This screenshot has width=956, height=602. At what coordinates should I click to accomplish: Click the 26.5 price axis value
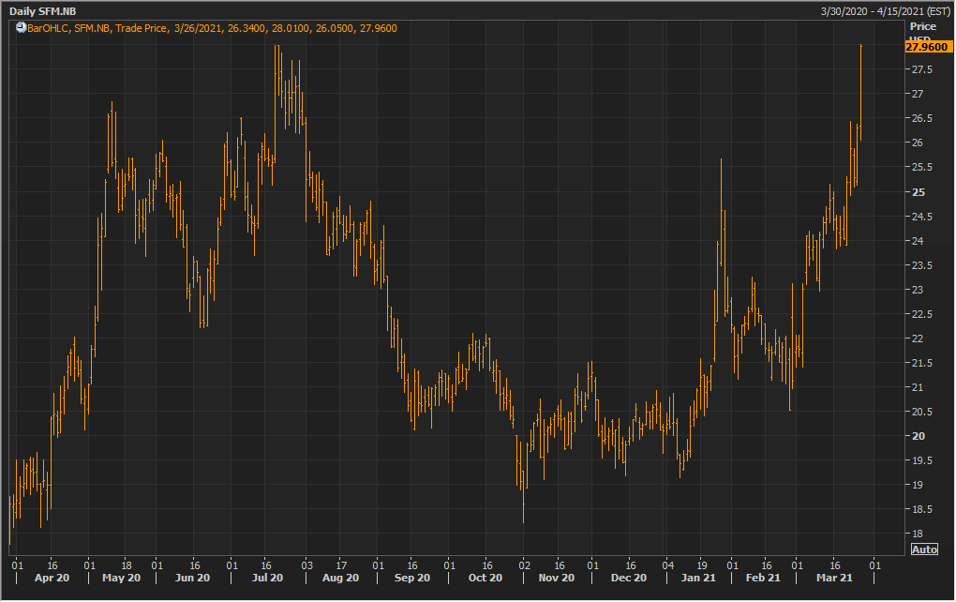point(922,118)
